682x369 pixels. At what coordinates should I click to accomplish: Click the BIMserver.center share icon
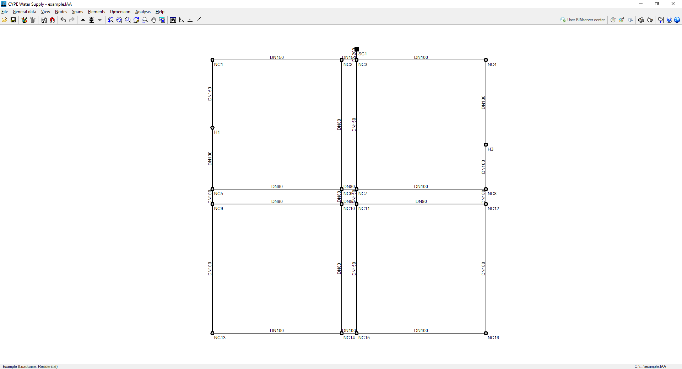622,20
